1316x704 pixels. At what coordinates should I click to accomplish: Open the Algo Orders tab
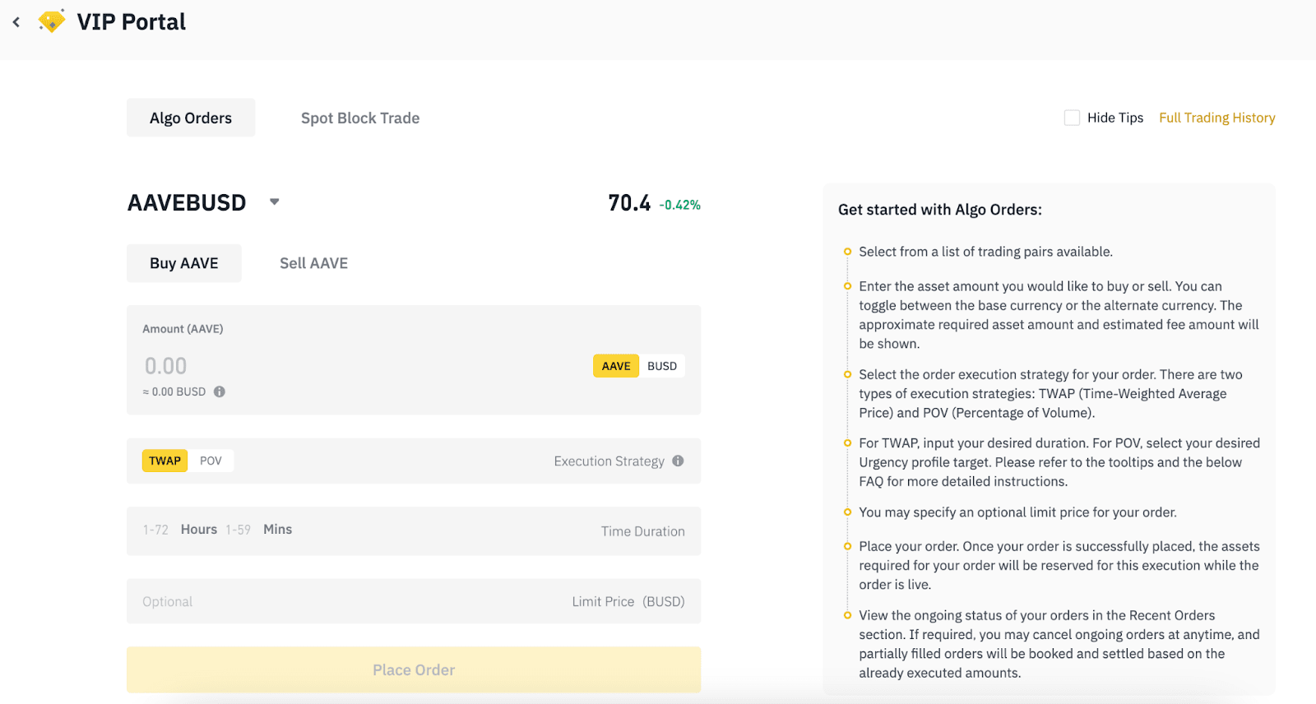point(191,118)
